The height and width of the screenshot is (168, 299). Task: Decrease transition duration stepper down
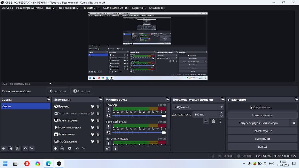[x=222, y=116]
